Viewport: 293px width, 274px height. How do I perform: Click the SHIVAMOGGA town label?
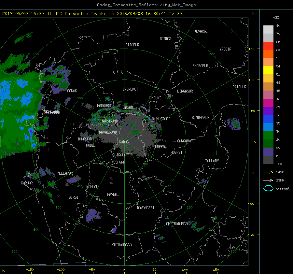coord(122,245)
